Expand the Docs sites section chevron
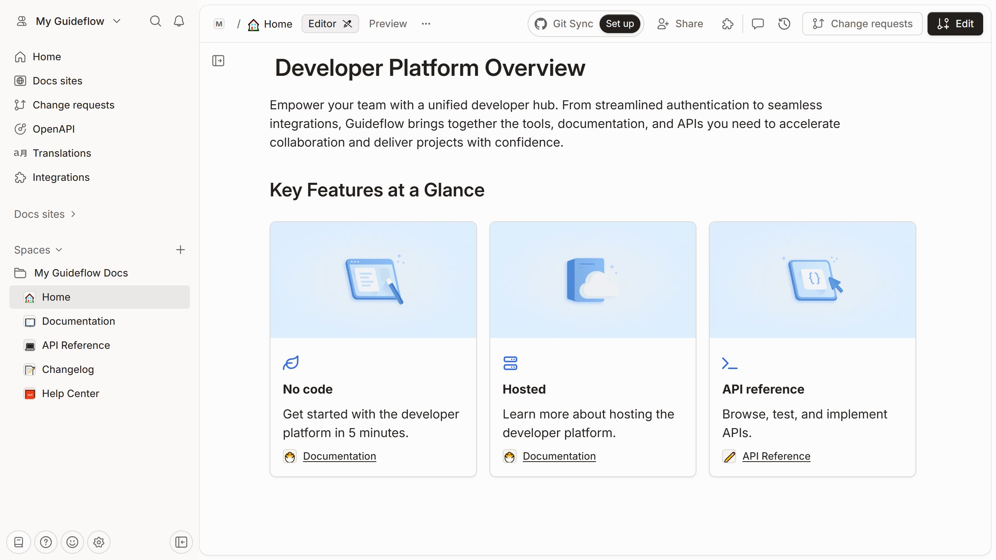The height and width of the screenshot is (560, 996). coord(73,214)
